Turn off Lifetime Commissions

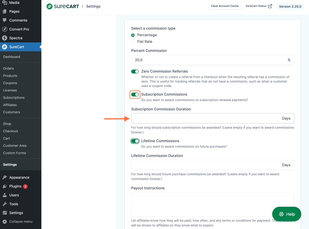coord(135,141)
